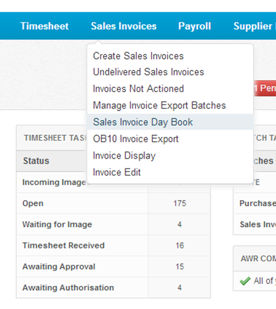The image size is (276, 309).
Task: Open Invoice Edit
Action: tap(117, 172)
